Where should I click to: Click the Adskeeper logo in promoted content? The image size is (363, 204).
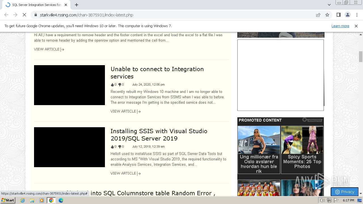coord(312,120)
